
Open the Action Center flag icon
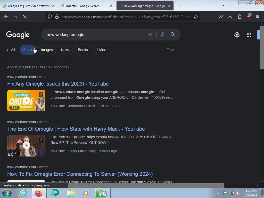tap(225, 193)
